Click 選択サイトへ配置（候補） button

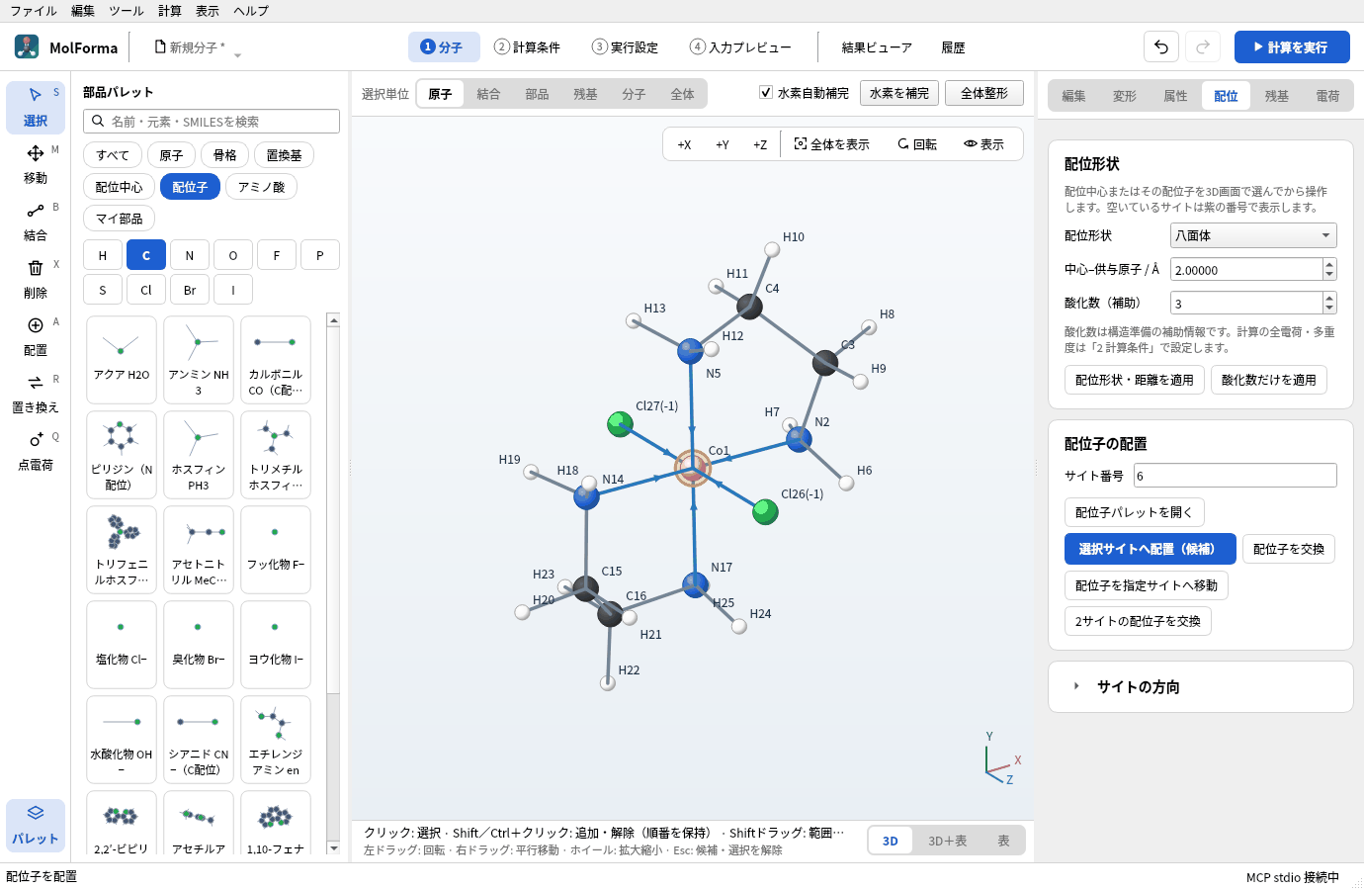point(1151,549)
